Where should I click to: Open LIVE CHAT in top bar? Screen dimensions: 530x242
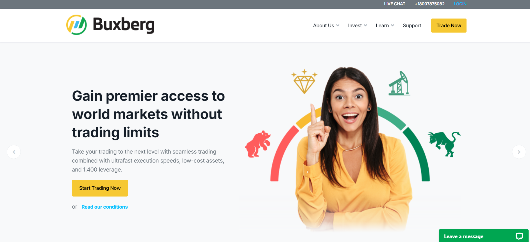pyautogui.click(x=394, y=4)
